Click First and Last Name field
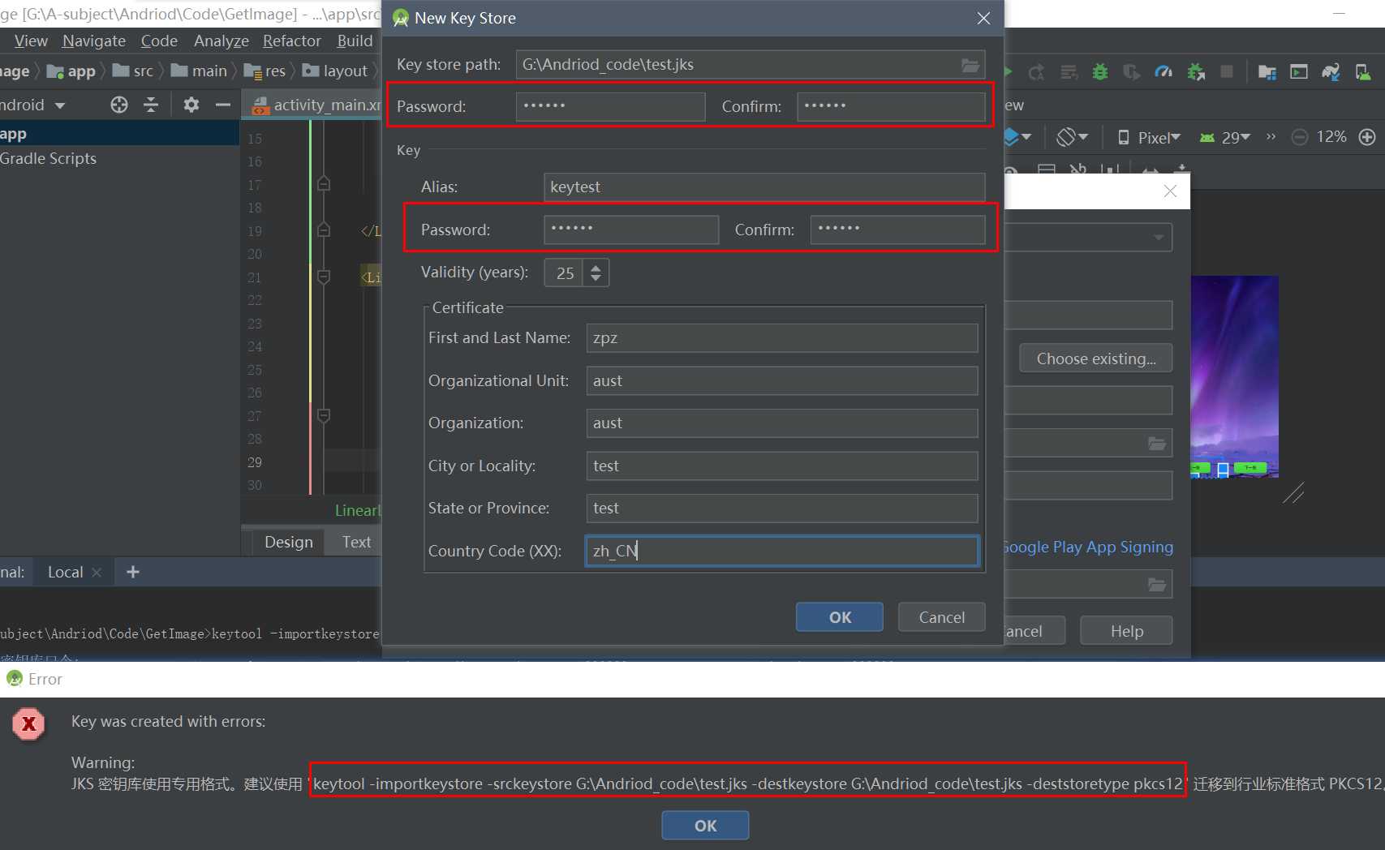 [x=782, y=338]
